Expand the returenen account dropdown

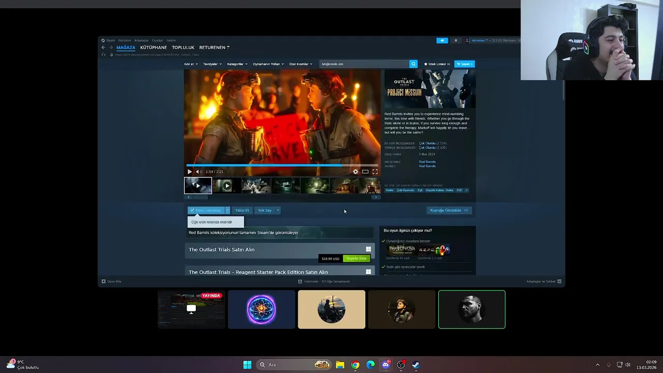480,40
